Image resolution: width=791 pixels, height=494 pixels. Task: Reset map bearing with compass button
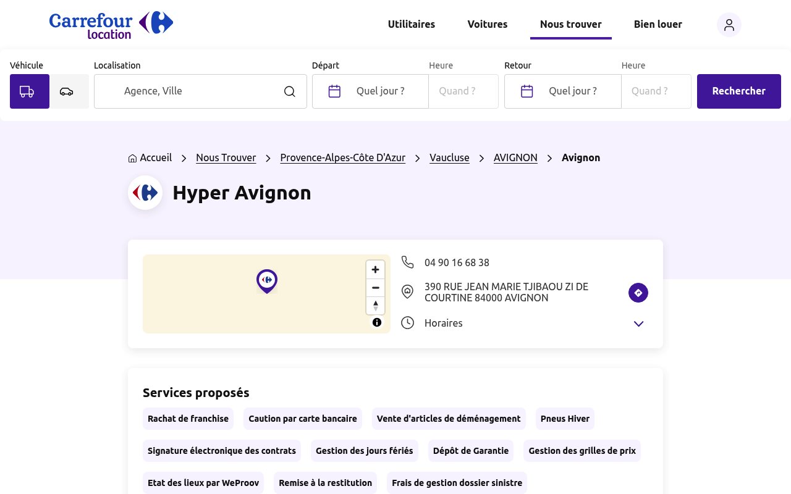375,306
